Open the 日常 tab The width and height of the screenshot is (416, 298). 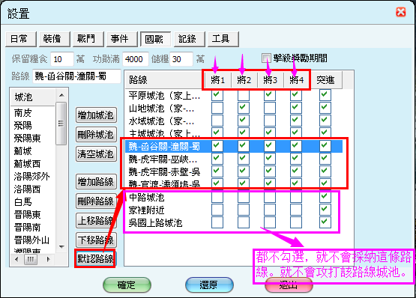click(x=21, y=39)
